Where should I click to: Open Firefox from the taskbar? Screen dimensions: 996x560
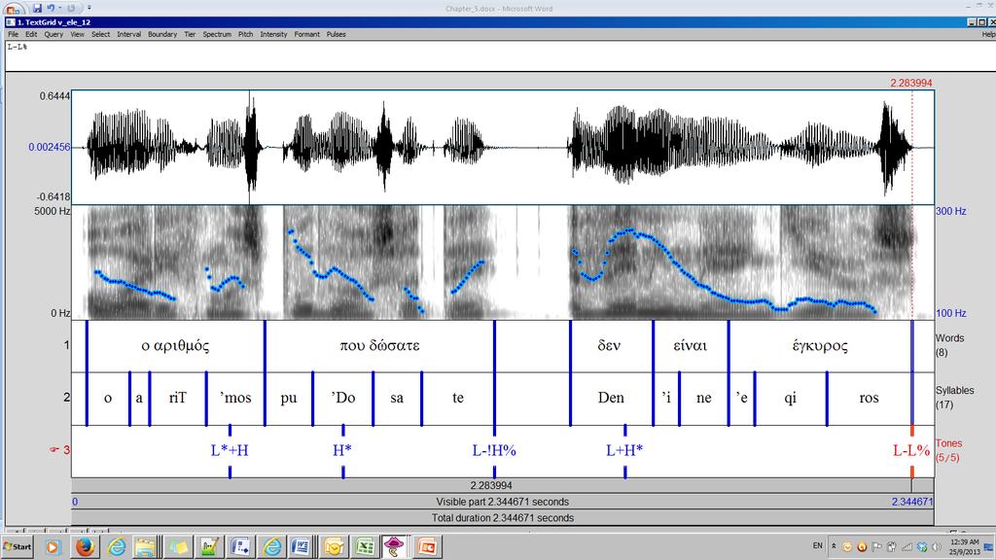[x=85, y=546]
